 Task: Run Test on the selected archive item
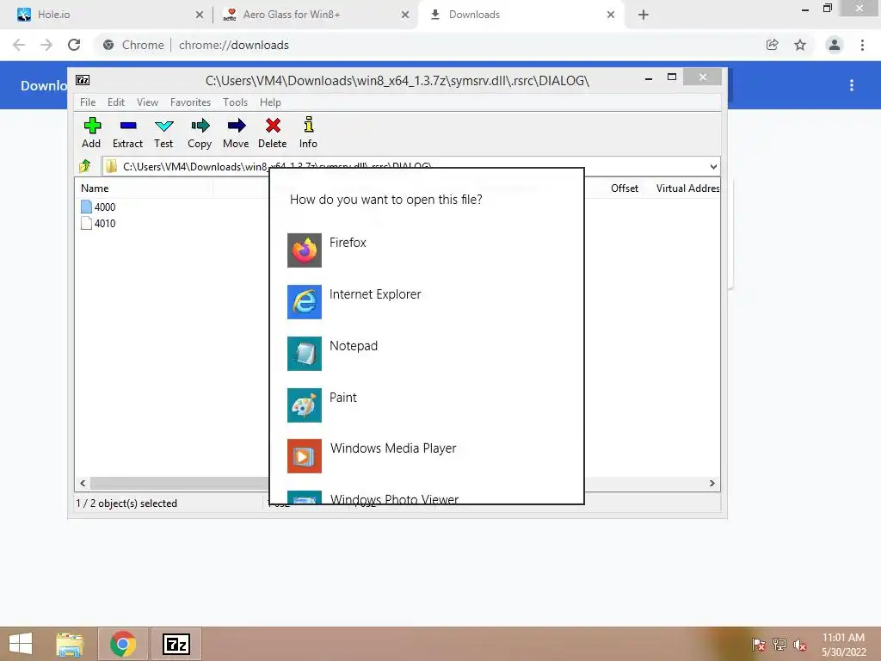pos(163,133)
